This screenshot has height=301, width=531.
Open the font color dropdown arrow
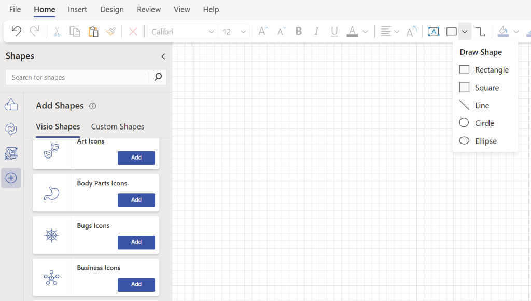pos(365,32)
